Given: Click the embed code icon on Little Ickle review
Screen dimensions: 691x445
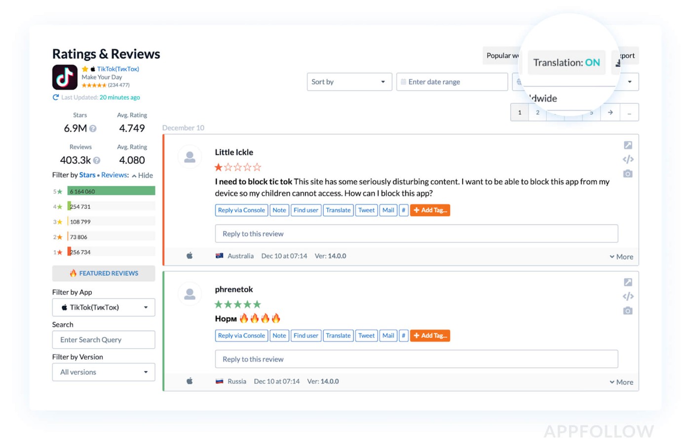Looking at the screenshot, I should tap(628, 159).
